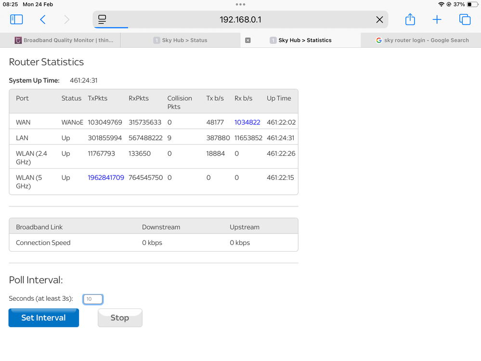Tap the three-dot multitasking control at top
Image resolution: width=481 pixels, height=361 pixels.
point(240,4)
